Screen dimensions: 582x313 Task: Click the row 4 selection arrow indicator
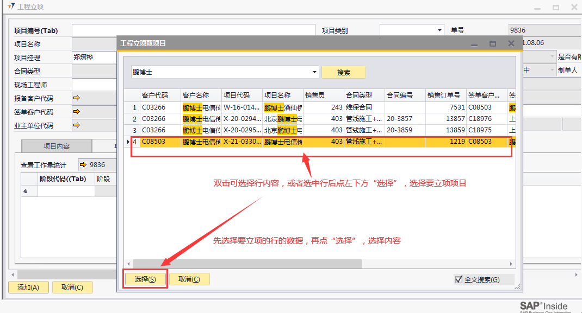128,142
